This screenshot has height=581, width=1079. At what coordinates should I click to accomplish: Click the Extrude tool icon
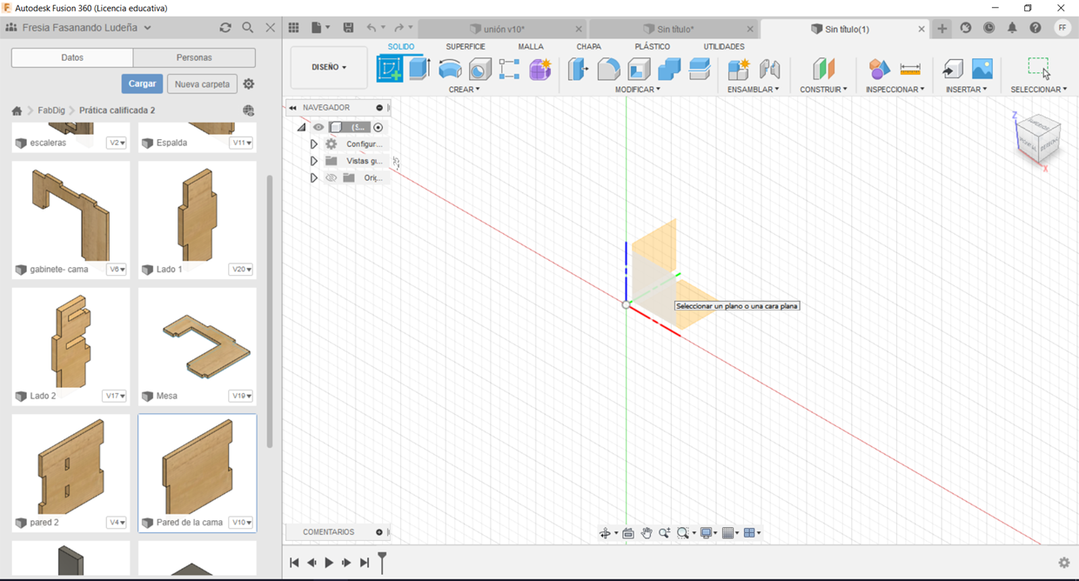coord(419,69)
